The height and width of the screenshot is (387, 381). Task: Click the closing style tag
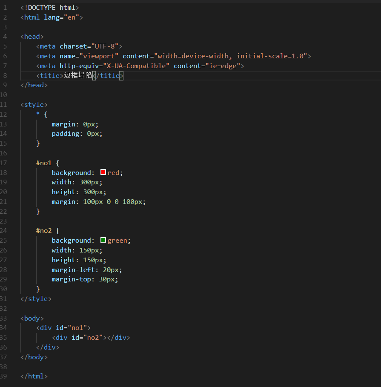[x=36, y=299]
